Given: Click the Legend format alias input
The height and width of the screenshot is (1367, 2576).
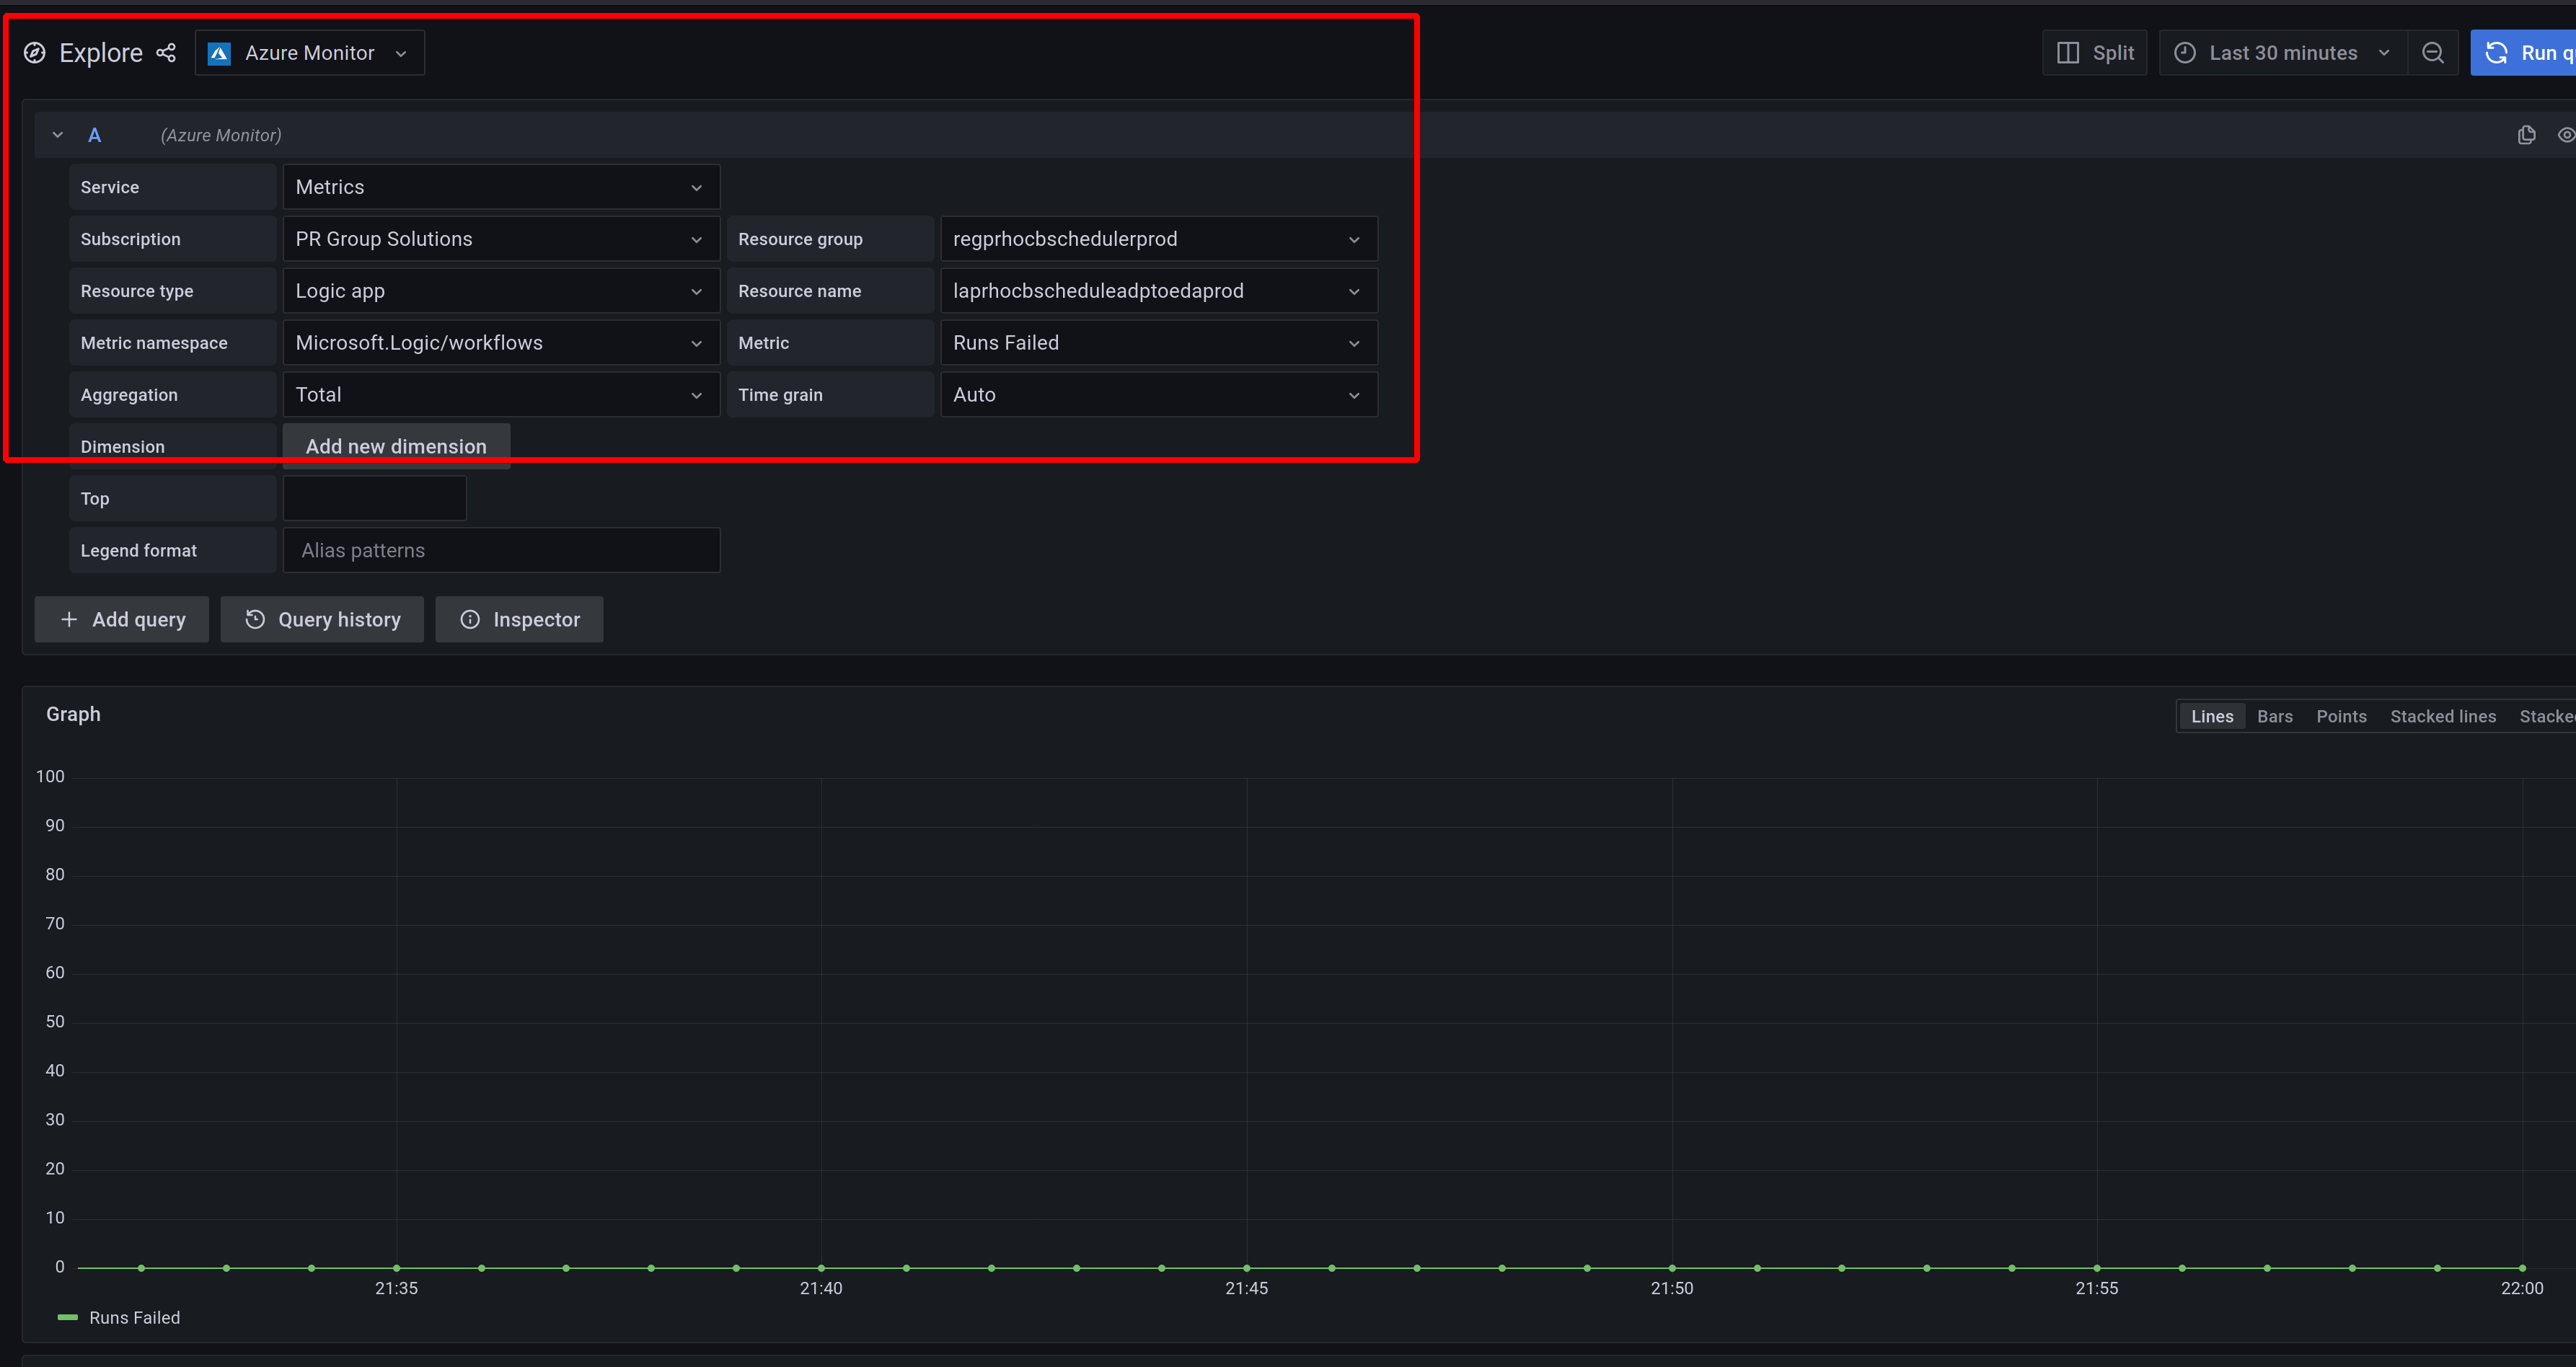Looking at the screenshot, I should 500,551.
